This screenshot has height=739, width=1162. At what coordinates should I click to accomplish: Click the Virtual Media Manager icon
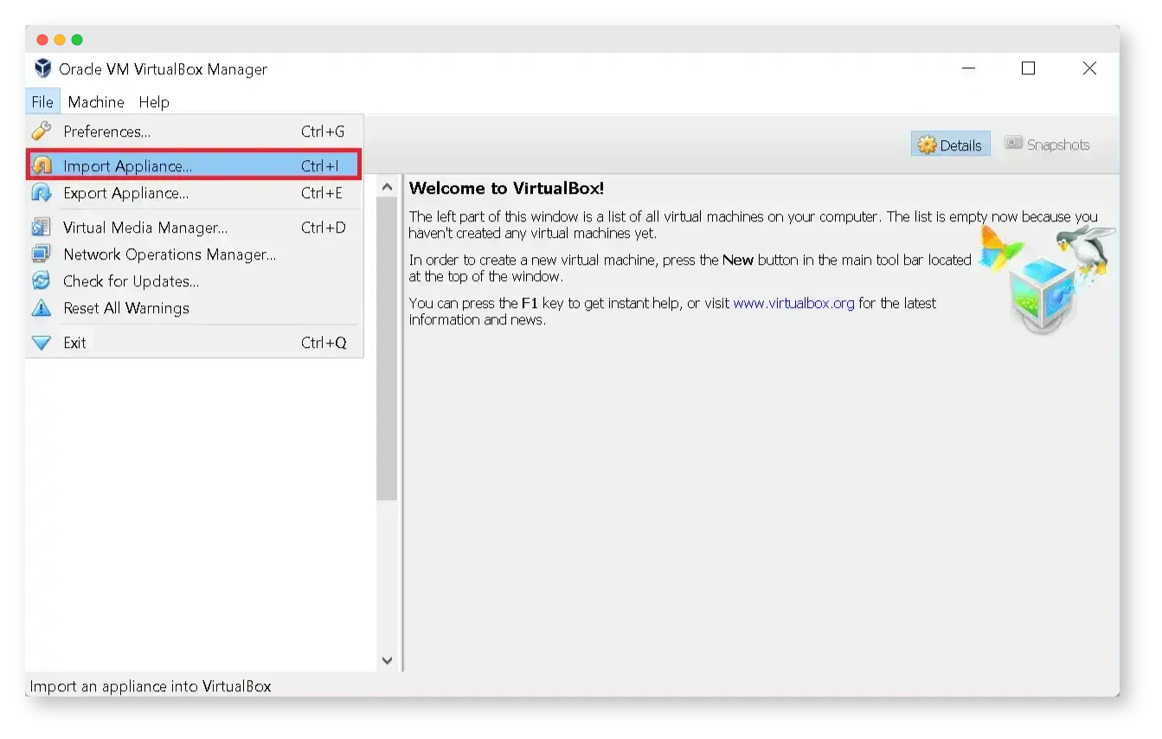tap(42, 228)
